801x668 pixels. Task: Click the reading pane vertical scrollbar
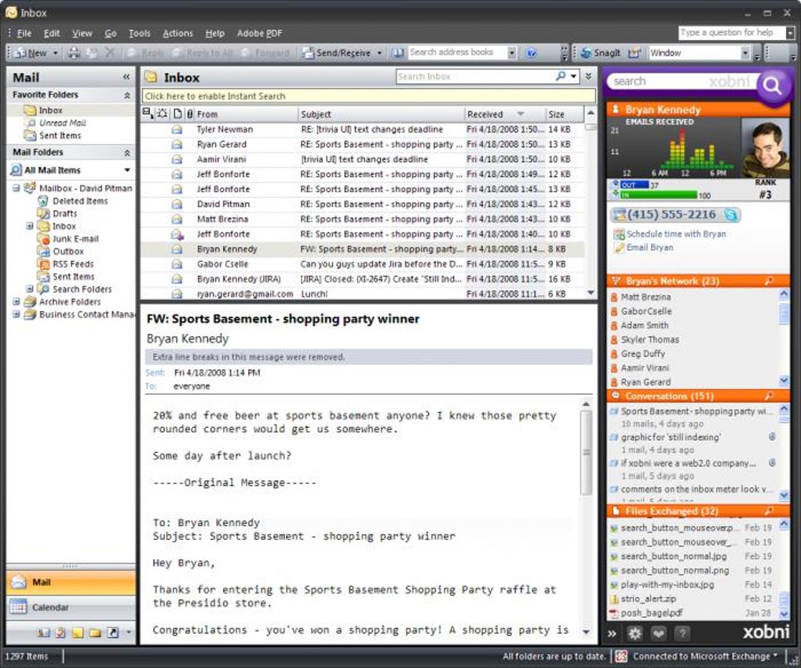(x=586, y=517)
